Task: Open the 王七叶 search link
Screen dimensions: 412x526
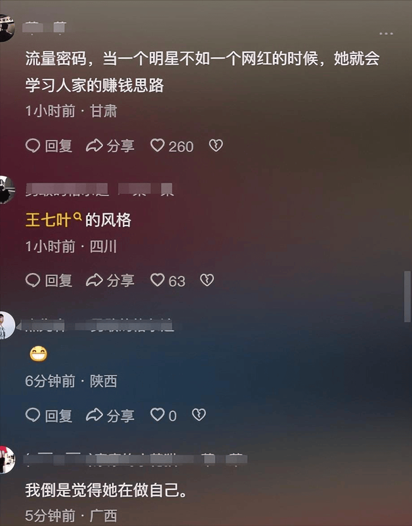Action: tap(54, 220)
